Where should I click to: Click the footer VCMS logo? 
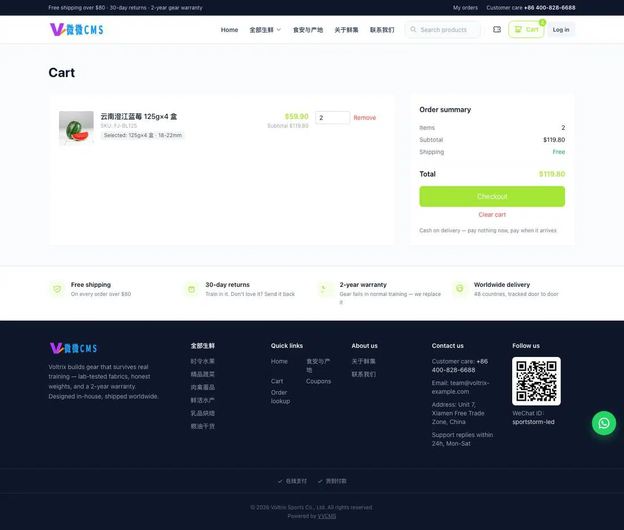pos(74,348)
